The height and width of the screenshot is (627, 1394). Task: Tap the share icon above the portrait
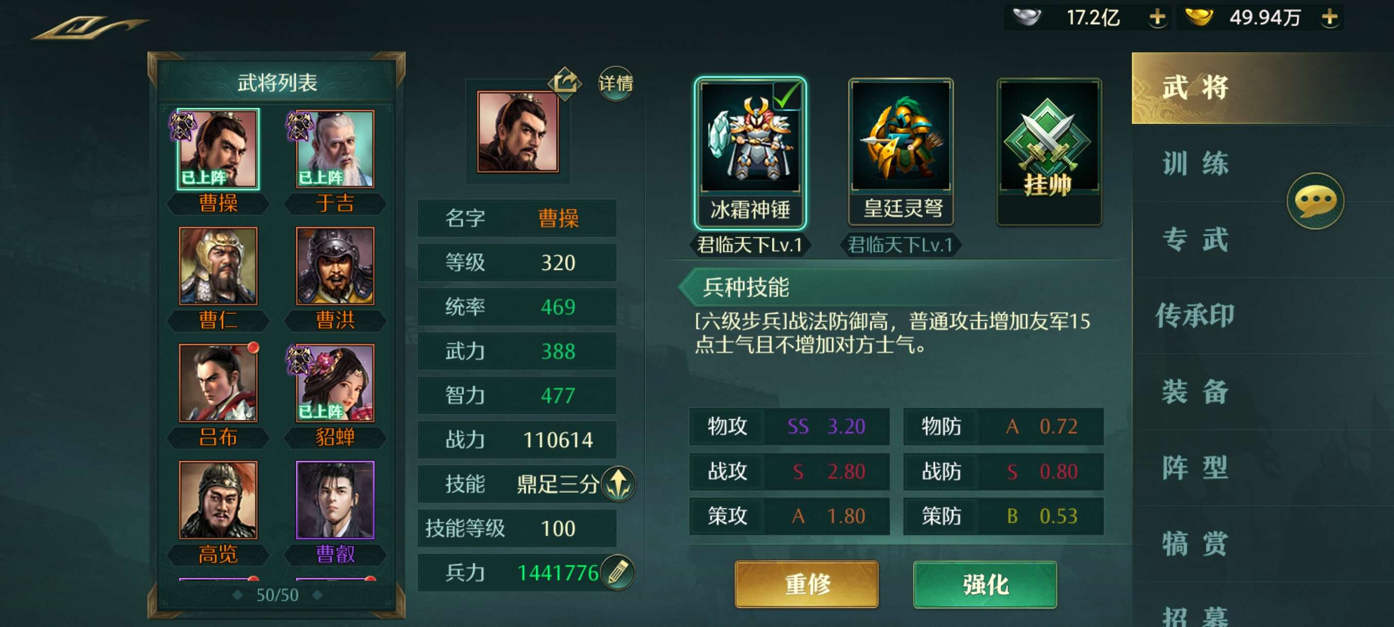tap(564, 83)
